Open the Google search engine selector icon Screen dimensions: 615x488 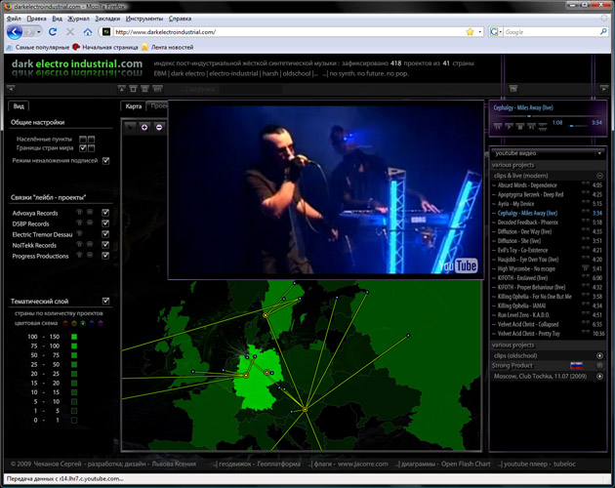click(496, 32)
